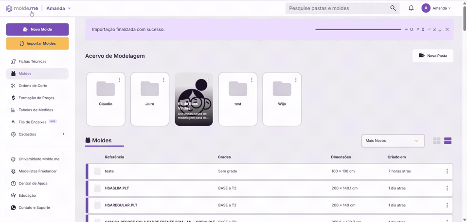Click the Cadastros gear icon

point(13,134)
